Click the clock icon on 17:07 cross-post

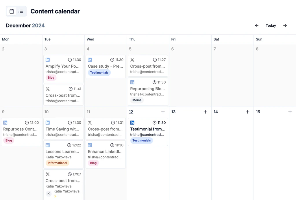pos(69,174)
